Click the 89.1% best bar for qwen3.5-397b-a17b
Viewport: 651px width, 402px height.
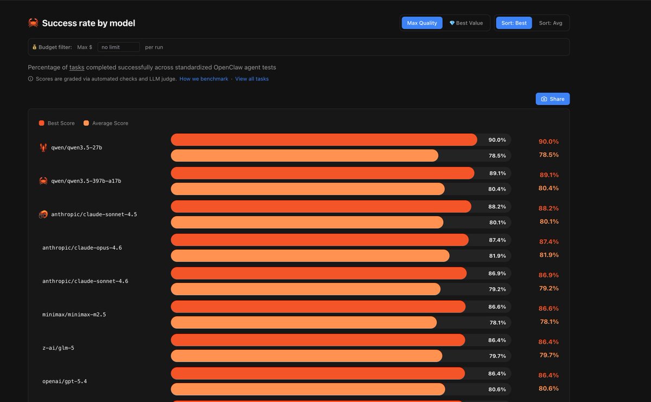tap(322, 173)
